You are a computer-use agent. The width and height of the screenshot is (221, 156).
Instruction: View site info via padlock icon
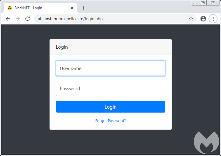40,19
